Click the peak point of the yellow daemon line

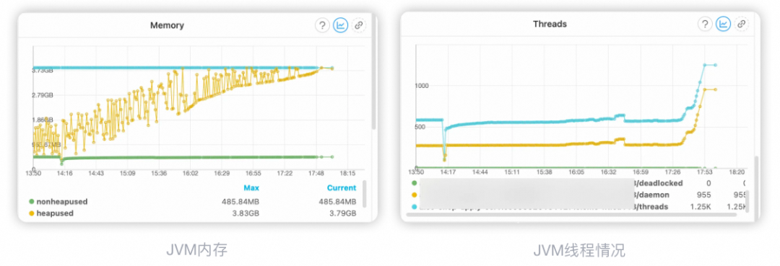click(x=705, y=89)
